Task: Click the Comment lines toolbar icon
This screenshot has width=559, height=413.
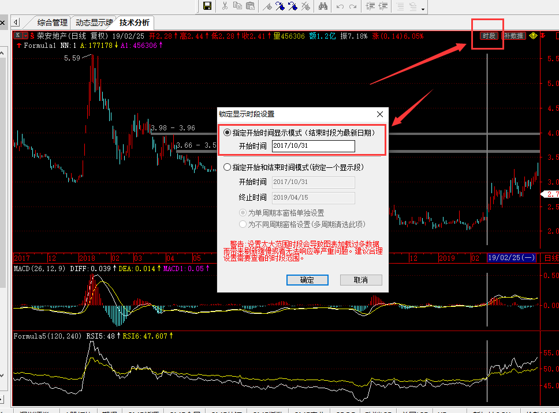Action: pos(400,6)
